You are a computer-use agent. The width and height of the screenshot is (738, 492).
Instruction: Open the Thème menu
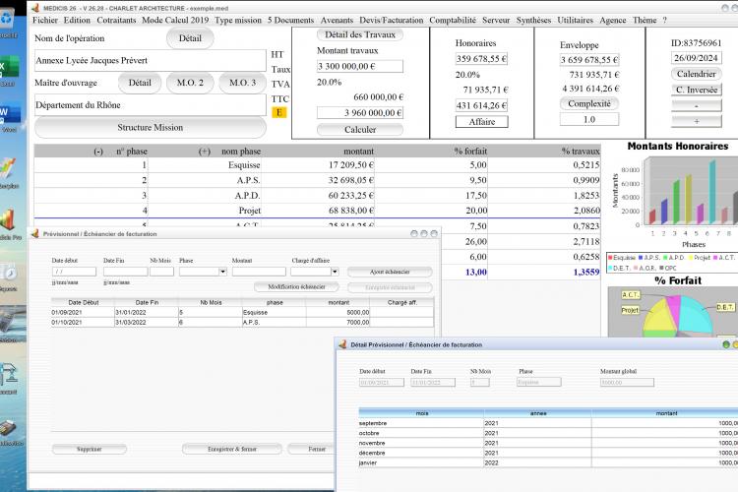click(645, 21)
